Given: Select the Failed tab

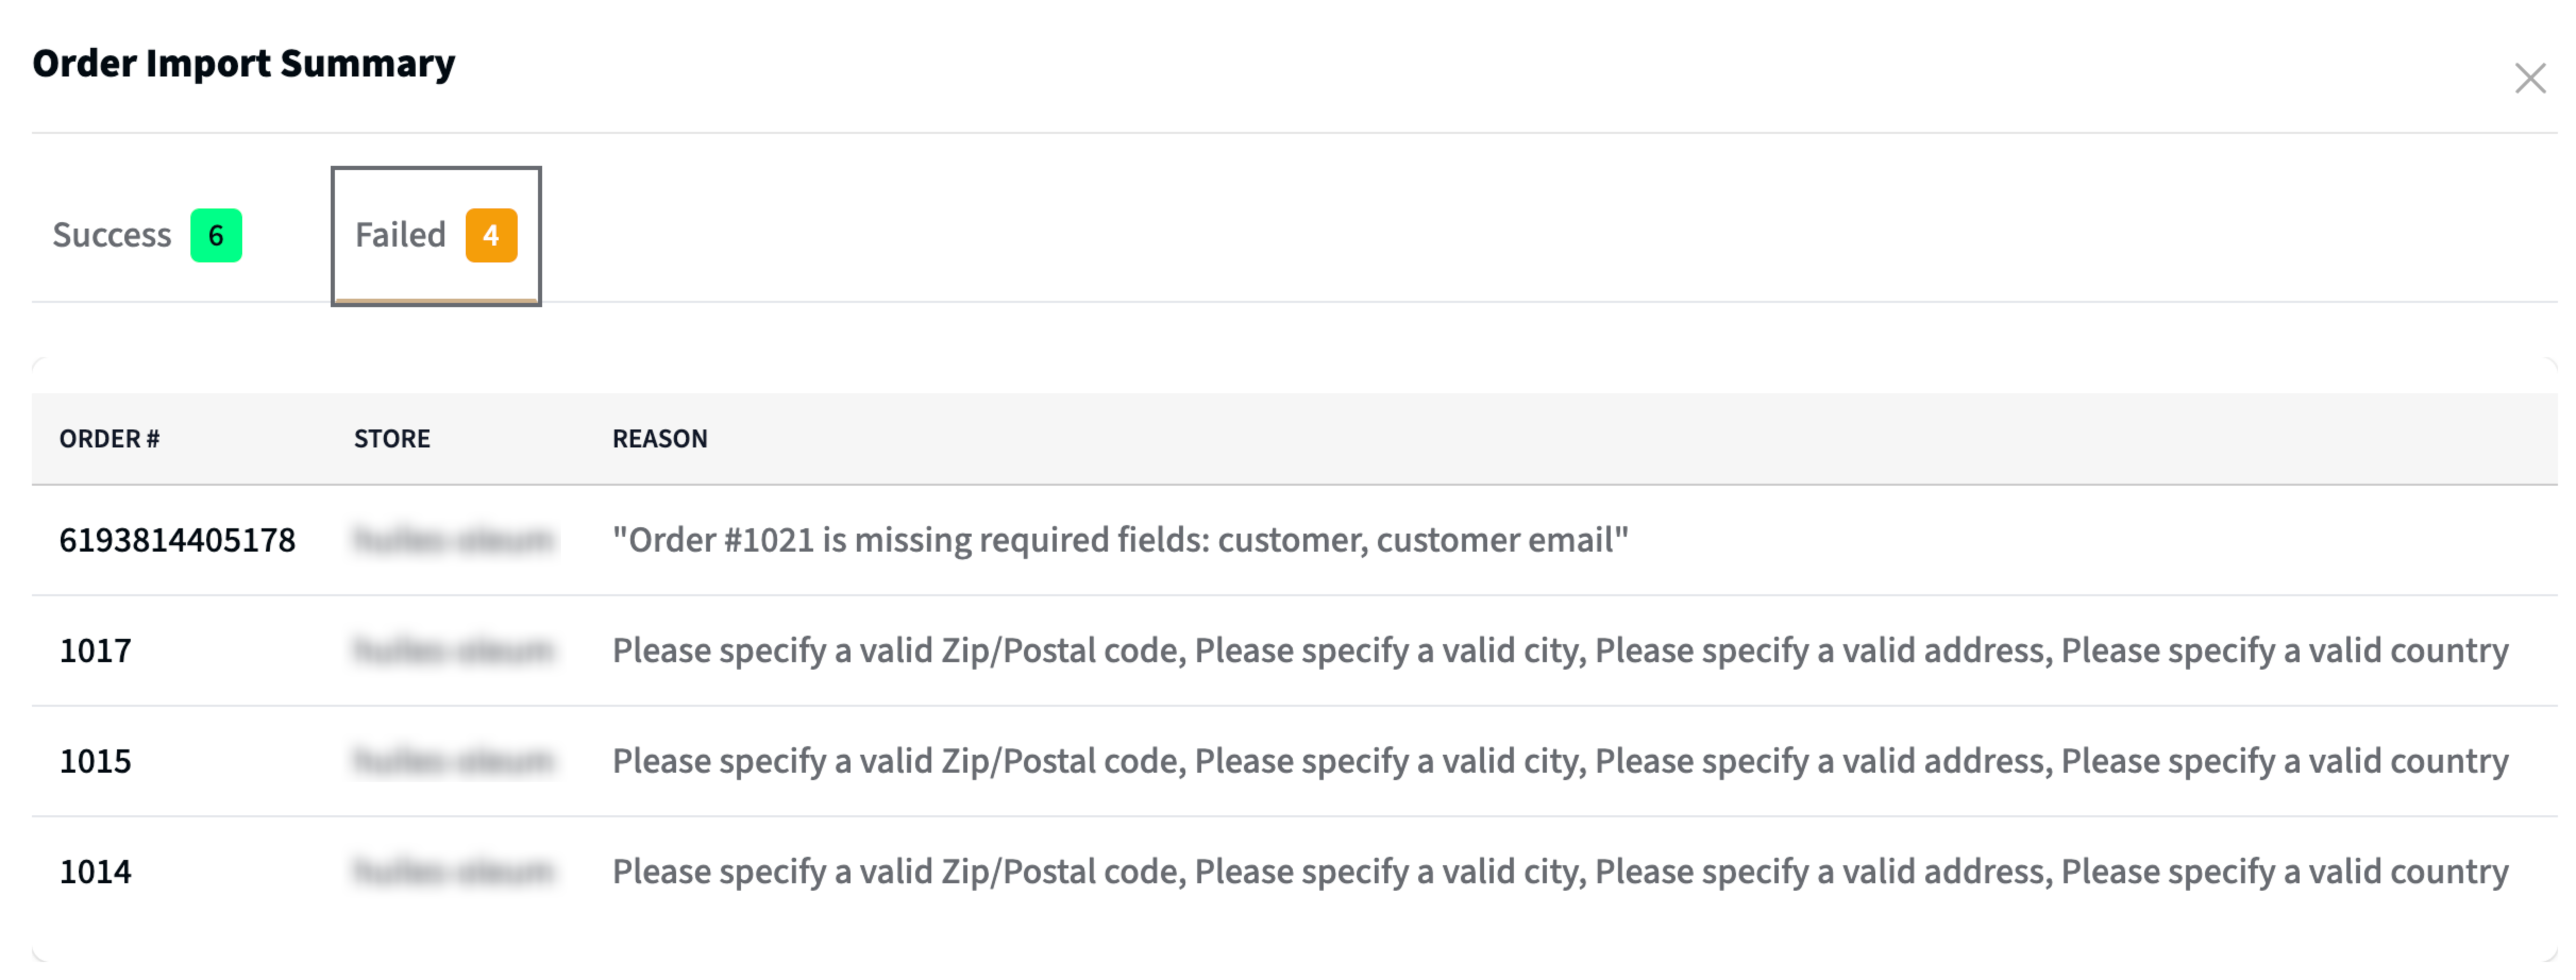Looking at the screenshot, I should 436,235.
